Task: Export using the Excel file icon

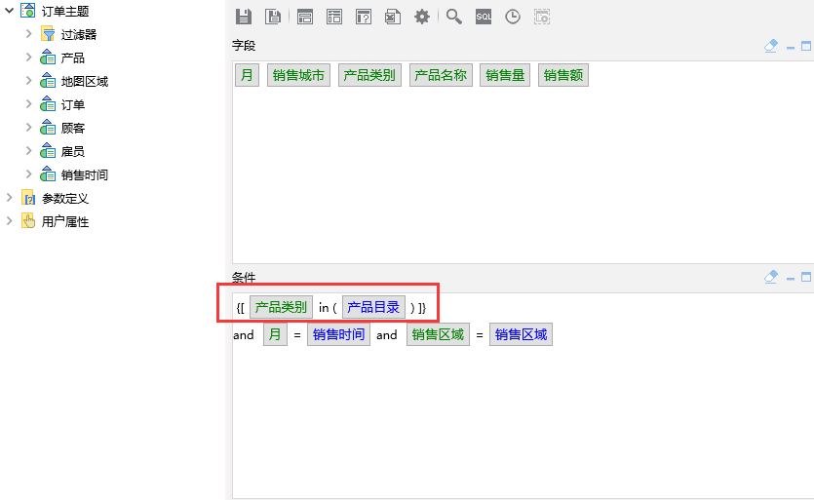Action: tap(393, 17)
